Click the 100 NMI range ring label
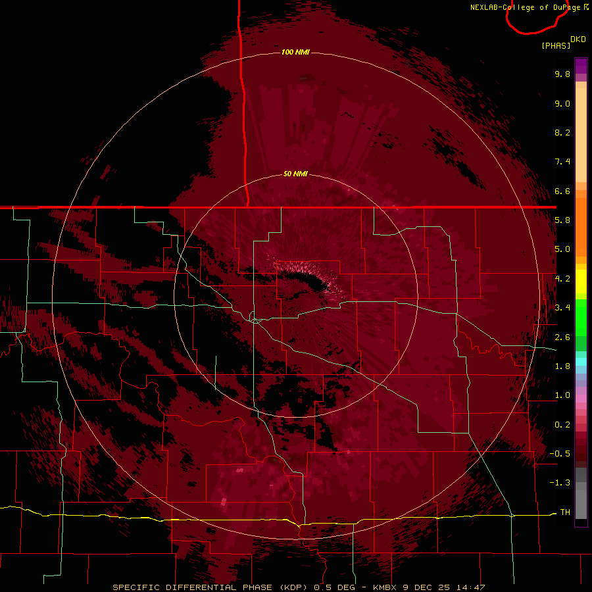 point(295,52)
